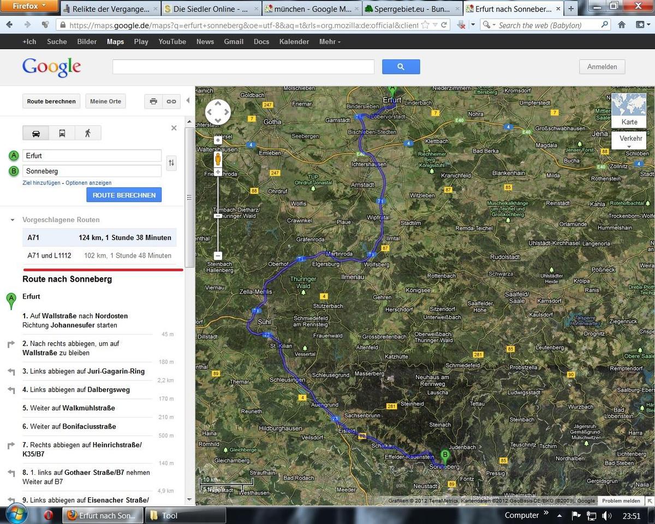Image resolution: width=655 pixels, height=524 pixels.
Task: Zoom in with the map plus button
Action: 218,172
